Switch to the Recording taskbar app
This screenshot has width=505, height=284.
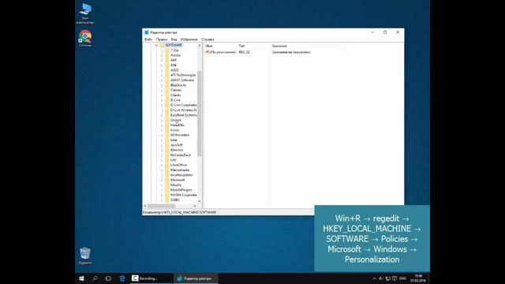click(151, 278)
